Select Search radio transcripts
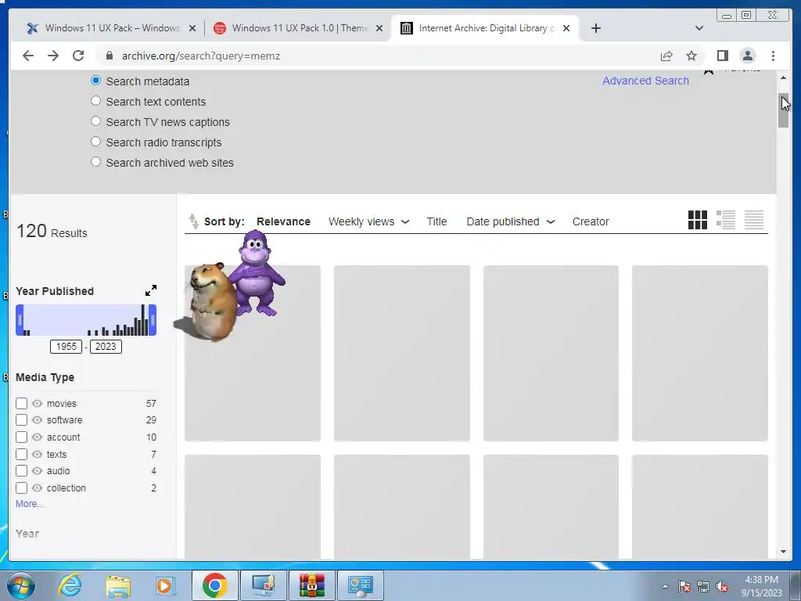 [x=95, y=142]
